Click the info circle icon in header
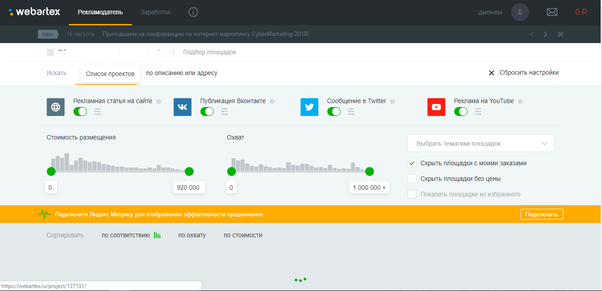 click(x=193, y=12)
